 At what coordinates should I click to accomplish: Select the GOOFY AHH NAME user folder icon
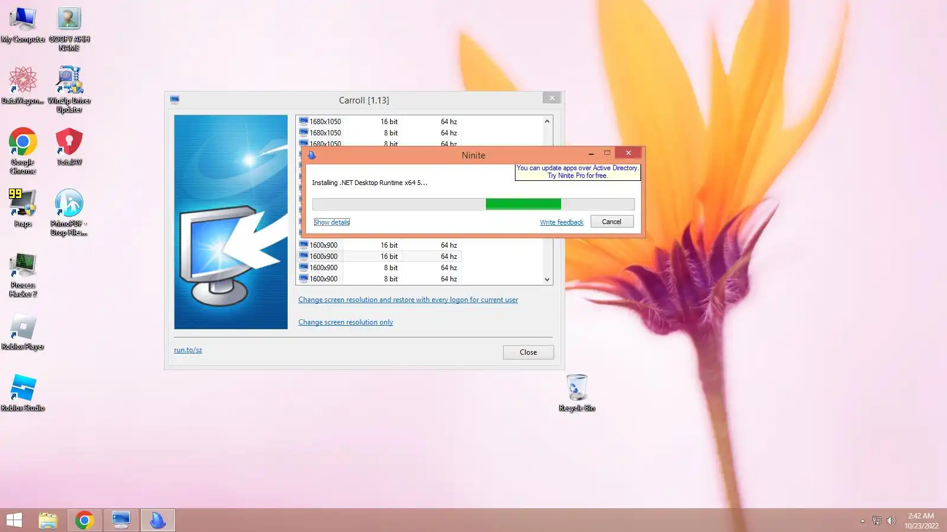click(69, 28)
